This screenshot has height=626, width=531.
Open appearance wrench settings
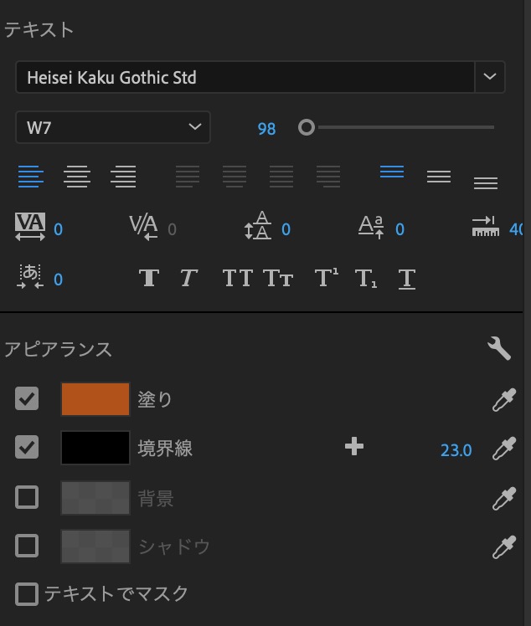pos(499,348)
